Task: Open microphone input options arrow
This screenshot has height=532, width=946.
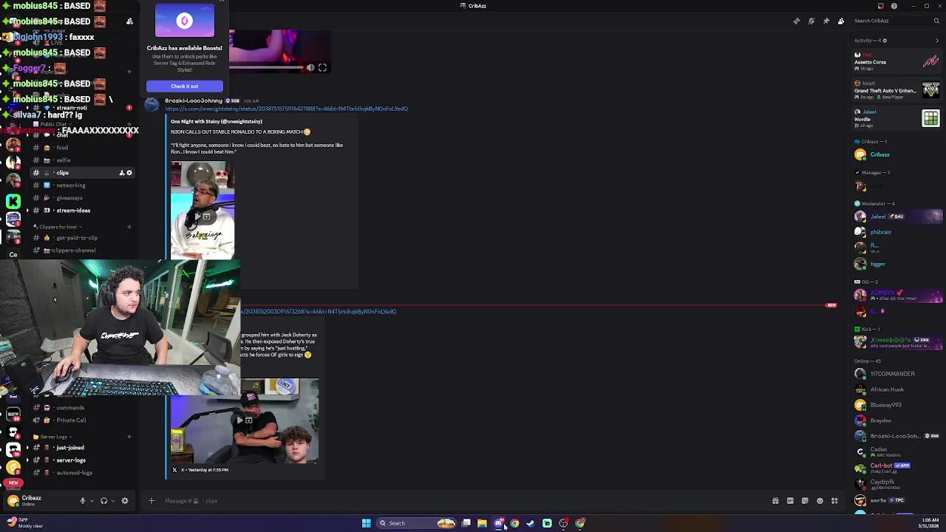Action: [x=92, y=500]
